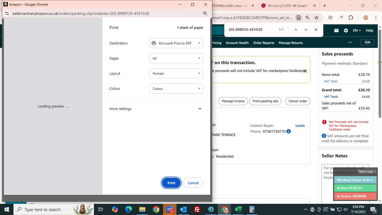
Task: Open the Manage Returns menu
Action: coord(291,43)
